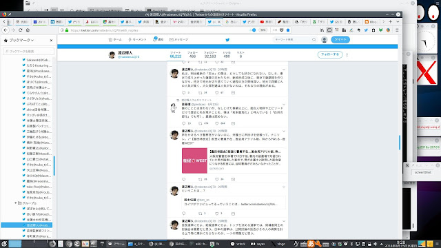441x248 pixels.
Task: Open the ホーム Twitter nav item
Action: pyautogui.click(x=115, y=40)
